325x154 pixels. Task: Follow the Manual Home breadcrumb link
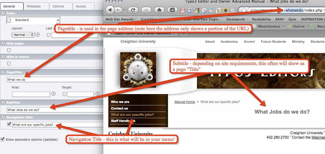184,102
